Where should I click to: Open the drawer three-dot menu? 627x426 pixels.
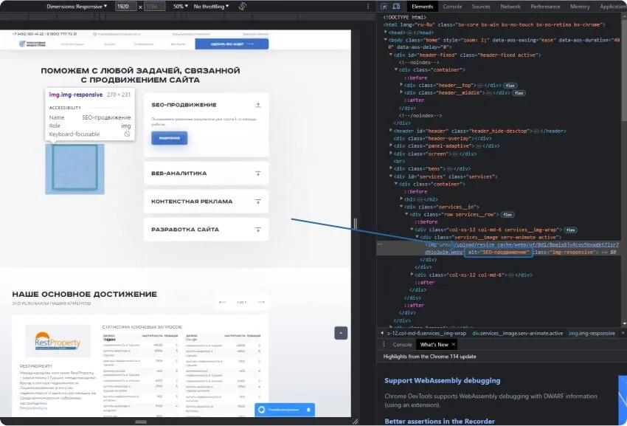[x=384, y=344]
